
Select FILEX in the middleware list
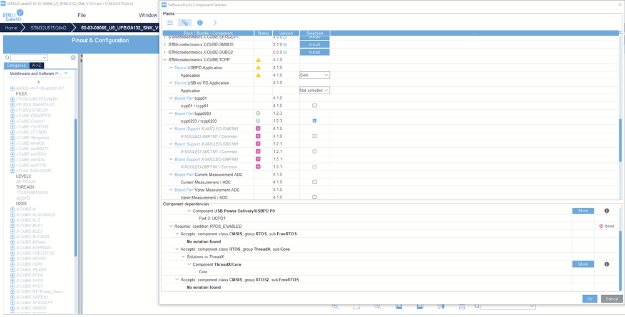click(21, 94)
